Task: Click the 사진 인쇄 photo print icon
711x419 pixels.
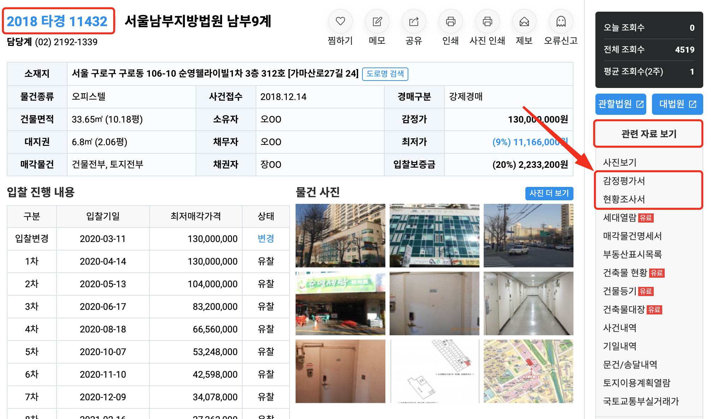Action: pyautogui.click(x=487, y=22)
